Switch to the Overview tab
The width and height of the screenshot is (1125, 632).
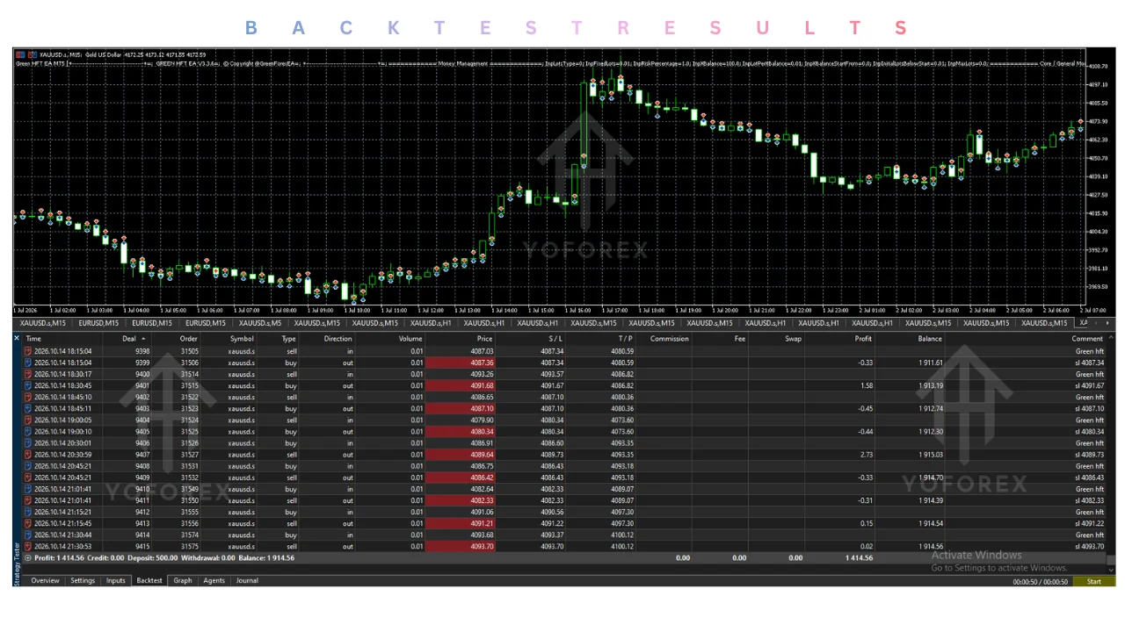tap(45, 580)
